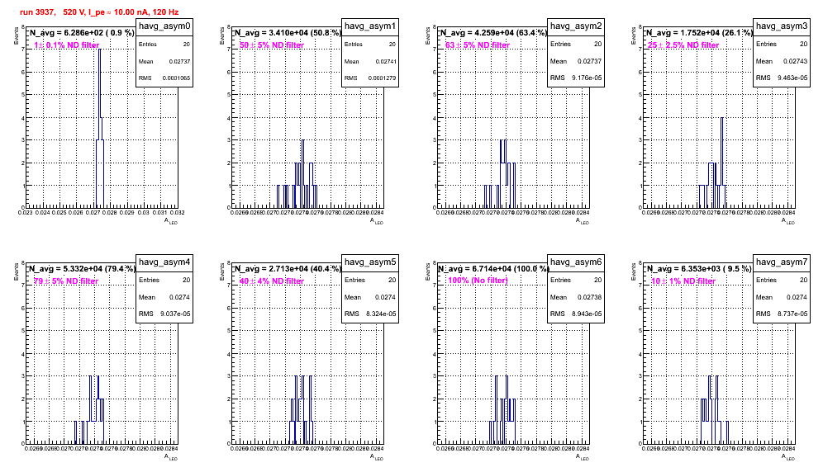Click RMS value 8.943e-05 in havg_asym6 box
This screenshot has height=472, width=823.
click(x=587, y=314)
